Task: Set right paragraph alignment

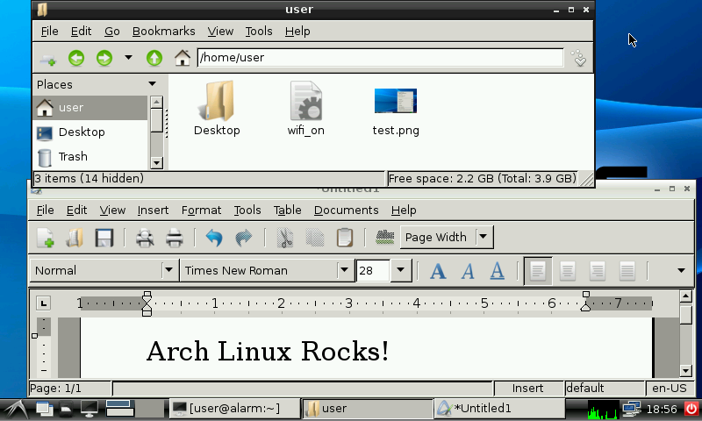Action: pos(598,271)
